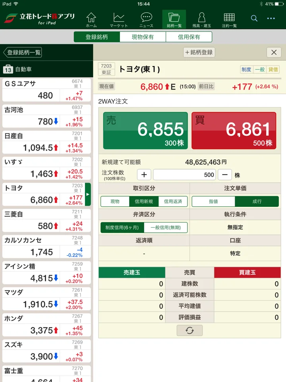Tap the battery indicator in status bar

pyautogui.click(x=279, y=4)
